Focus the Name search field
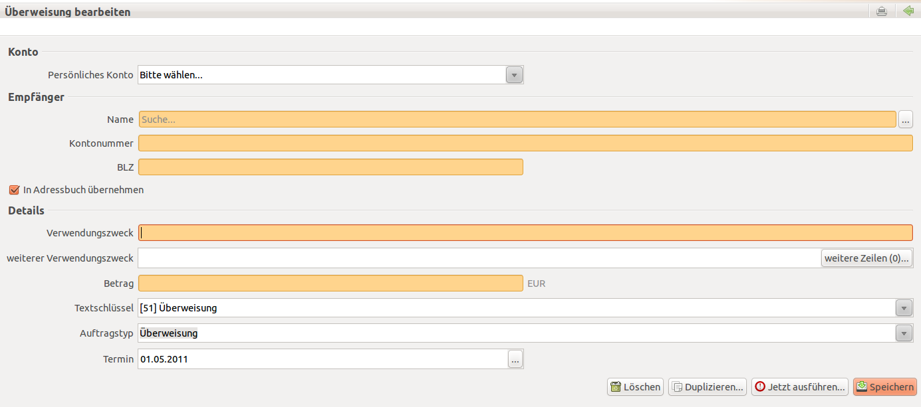This screenshot has width=921, height=407. pos(517,120)
